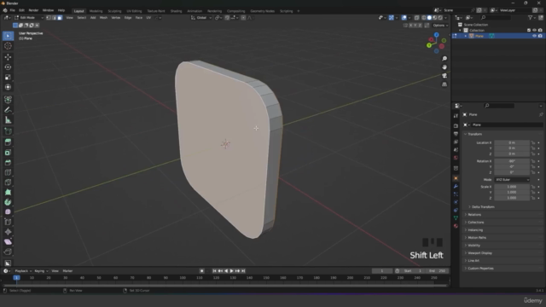
Task: Open the Options dropdown
Action: coord(440,26)
